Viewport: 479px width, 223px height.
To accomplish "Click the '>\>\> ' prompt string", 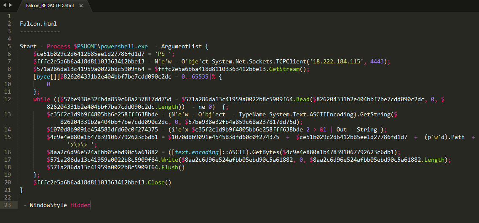I will (x=82, y=145).
